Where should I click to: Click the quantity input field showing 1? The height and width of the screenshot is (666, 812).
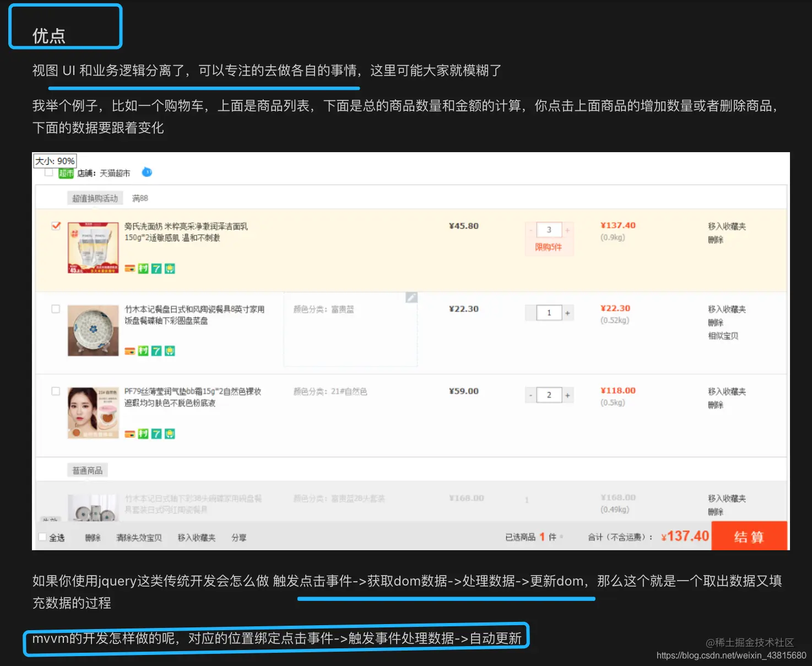point(549,313)
